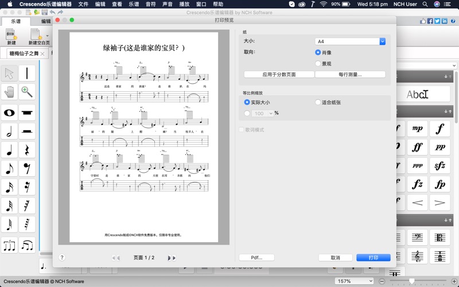Viewport: 459px width, 287px height.
Task: Go to next page in print preview
Action: [169, 258]
